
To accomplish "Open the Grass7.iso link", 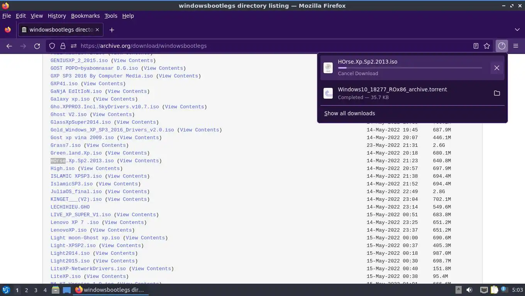I will (x=66, y=145).
